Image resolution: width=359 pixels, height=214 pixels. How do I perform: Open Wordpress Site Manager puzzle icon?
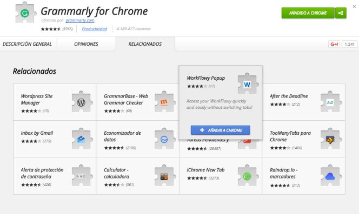click(x=82, y=102)
